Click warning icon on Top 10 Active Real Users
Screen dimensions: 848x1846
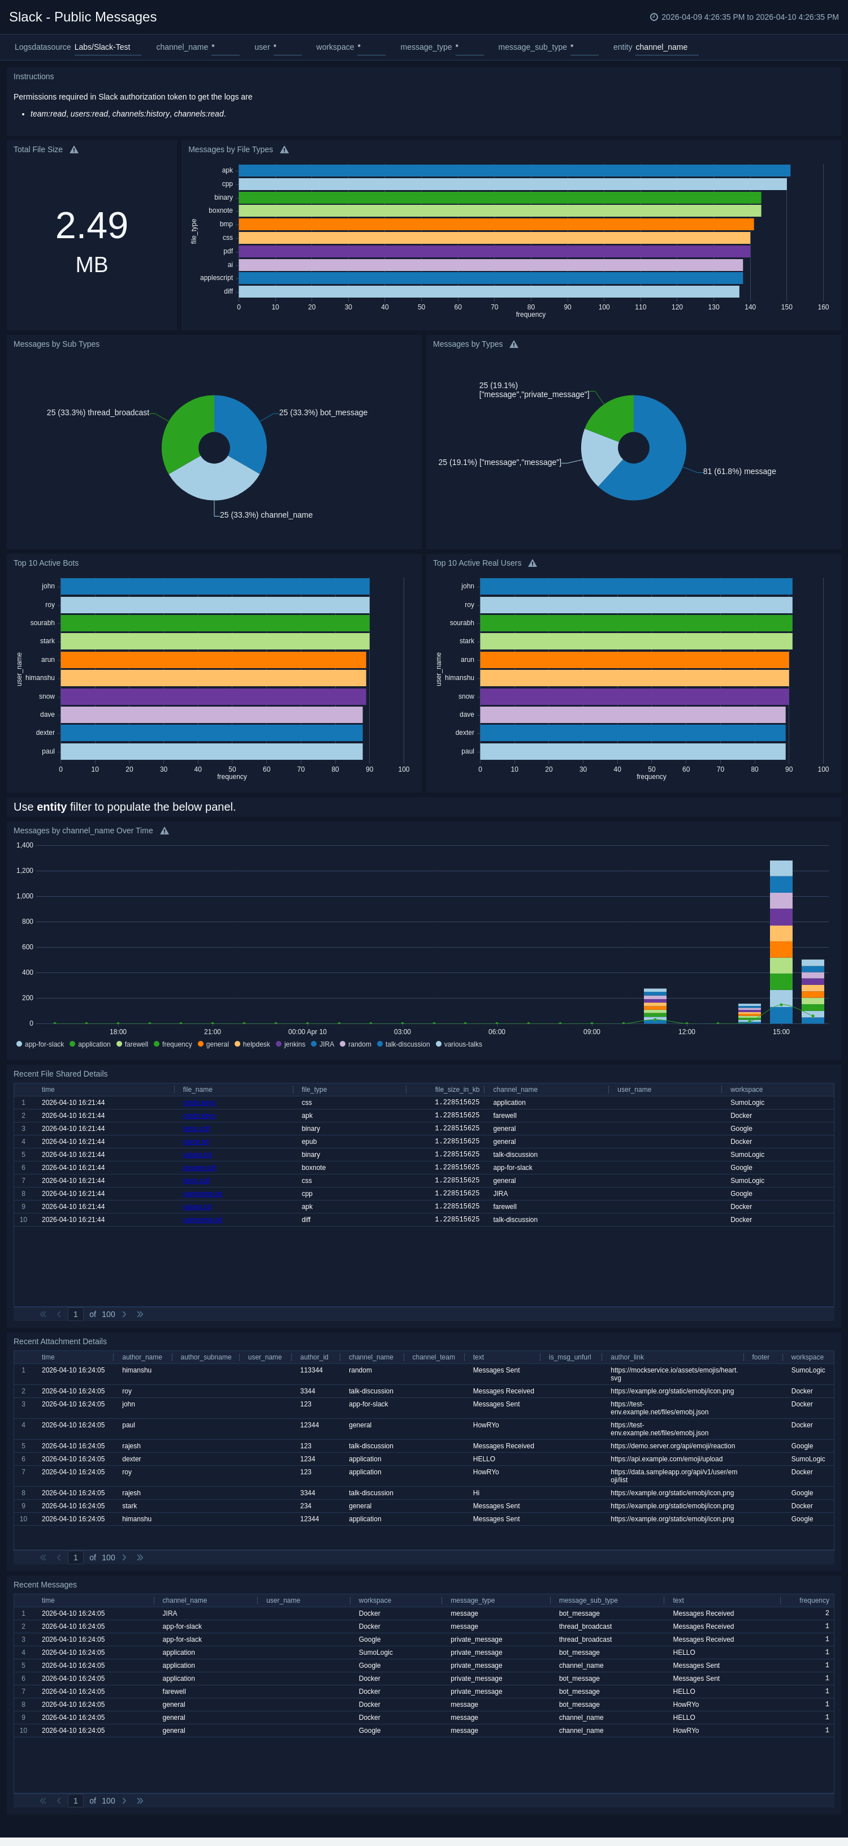point(532,563)
